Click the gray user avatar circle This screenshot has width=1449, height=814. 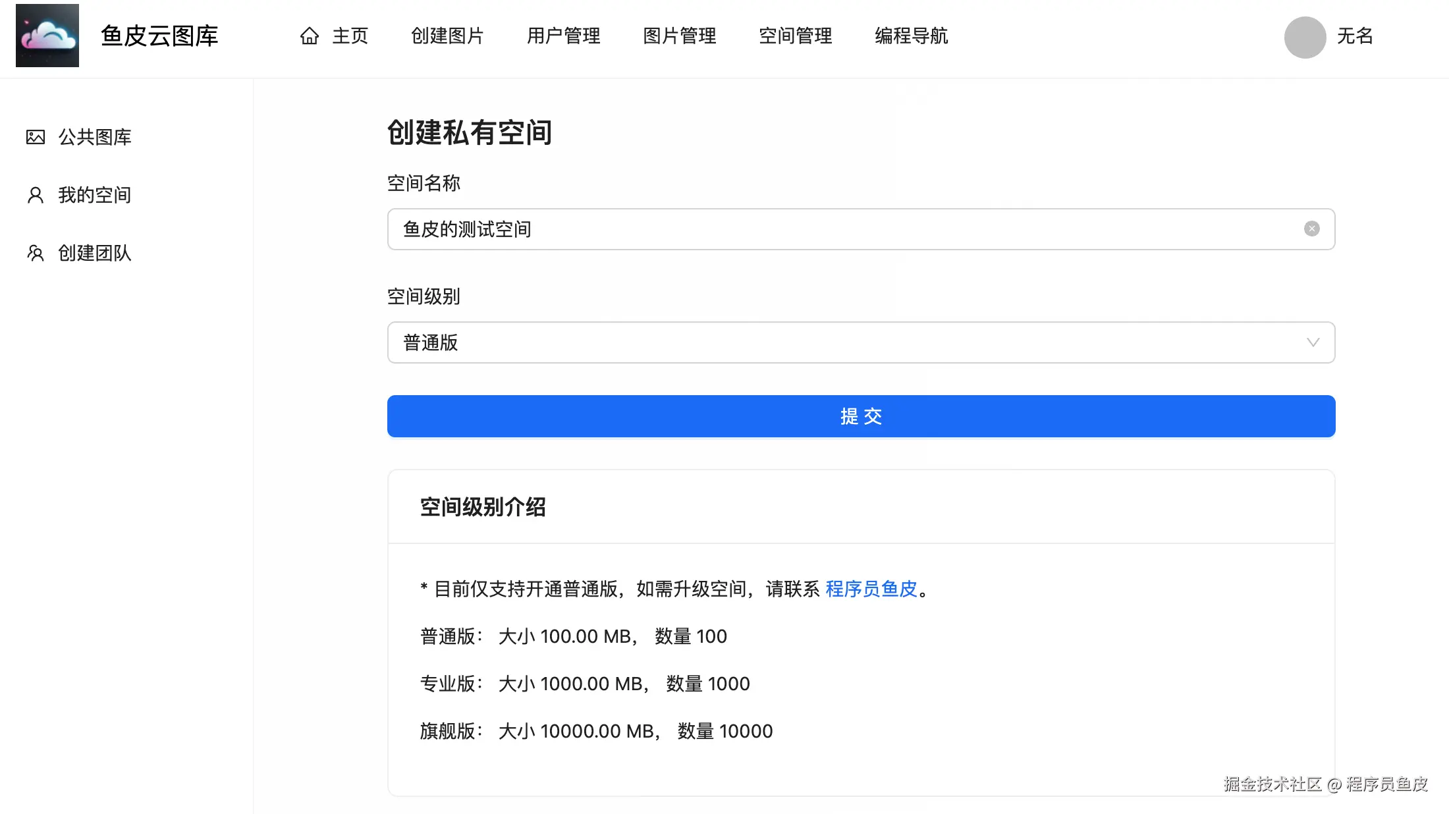click(x=1305, y=37)
